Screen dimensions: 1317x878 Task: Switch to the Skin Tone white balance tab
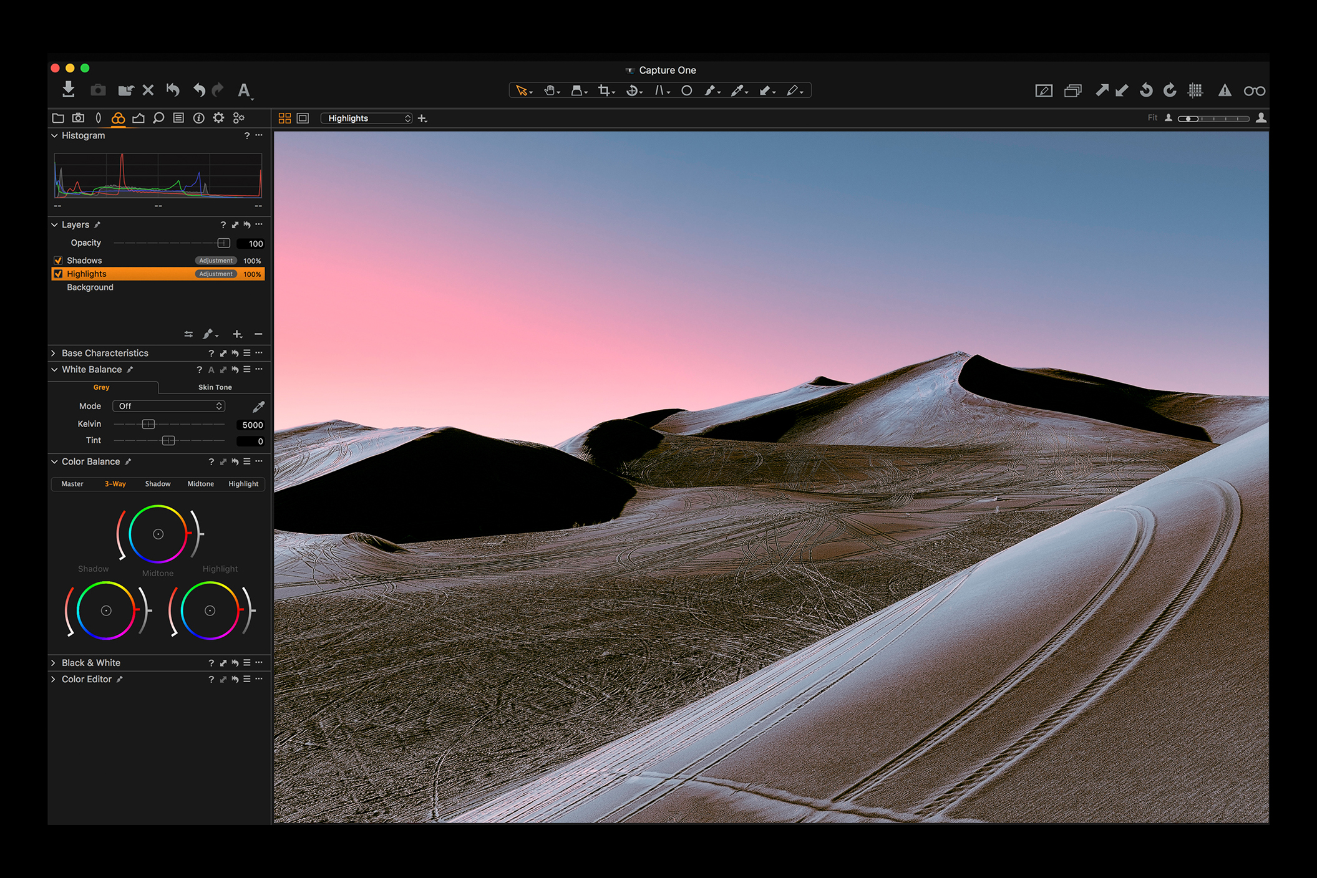215,387
